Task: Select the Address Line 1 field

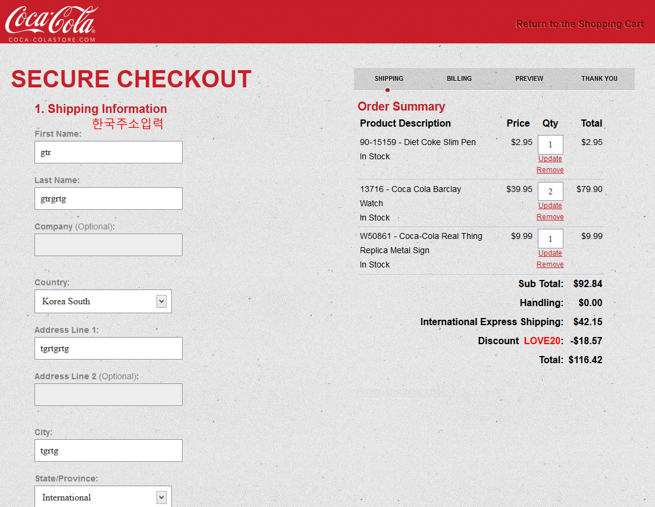Action: click(x=108, y=348)
